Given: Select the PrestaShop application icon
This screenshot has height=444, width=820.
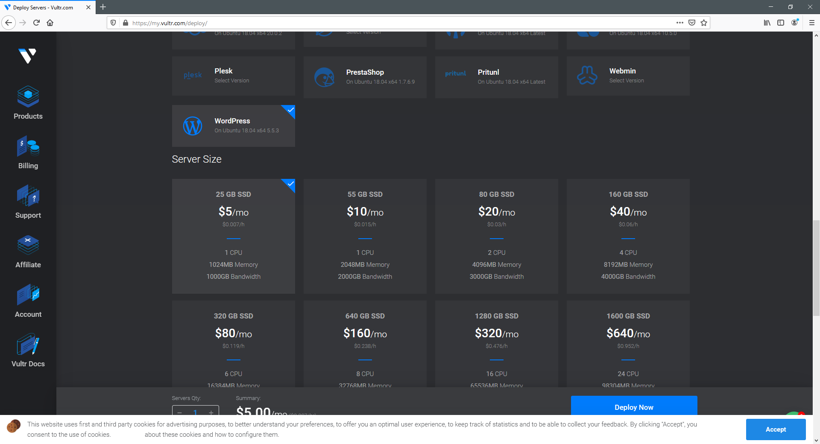Looking at the screenshot, I should [x=324, y=77].
